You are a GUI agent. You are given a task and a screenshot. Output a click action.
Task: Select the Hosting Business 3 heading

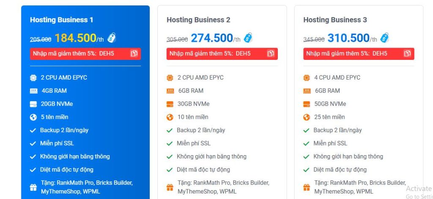[x=335, y=20]
